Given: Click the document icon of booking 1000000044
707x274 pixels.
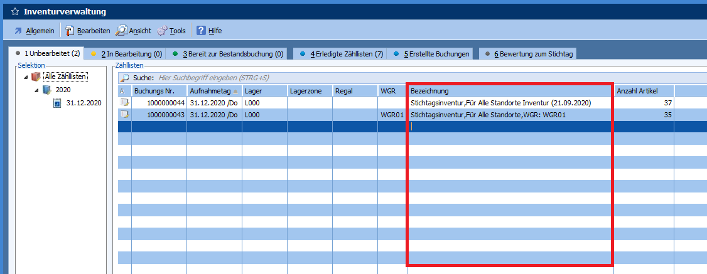Looking at the screenshot, I should click(x=125, y=103).
